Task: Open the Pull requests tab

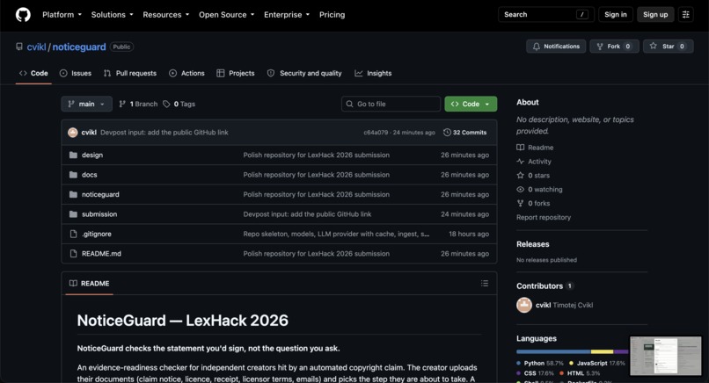Action: pyautogui.click(x=130, y=73)
